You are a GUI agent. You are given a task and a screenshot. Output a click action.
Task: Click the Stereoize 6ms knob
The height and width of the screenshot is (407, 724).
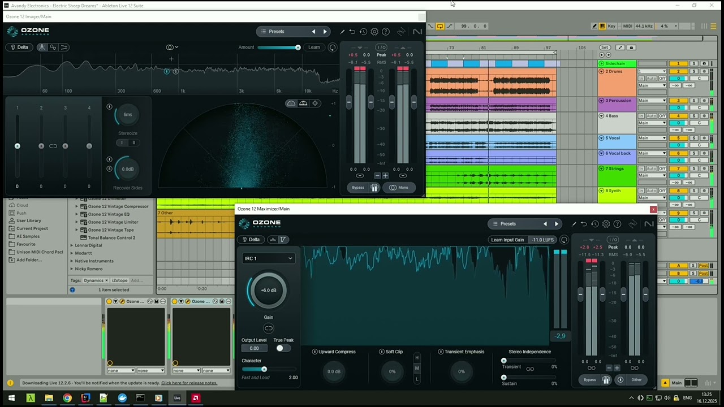coord(128,115)
